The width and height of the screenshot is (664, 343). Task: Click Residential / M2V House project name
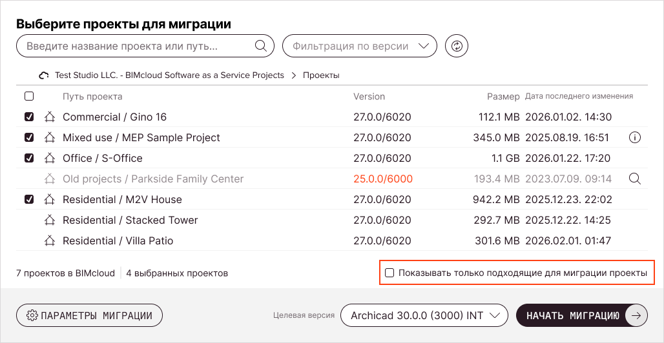[122, 200]
